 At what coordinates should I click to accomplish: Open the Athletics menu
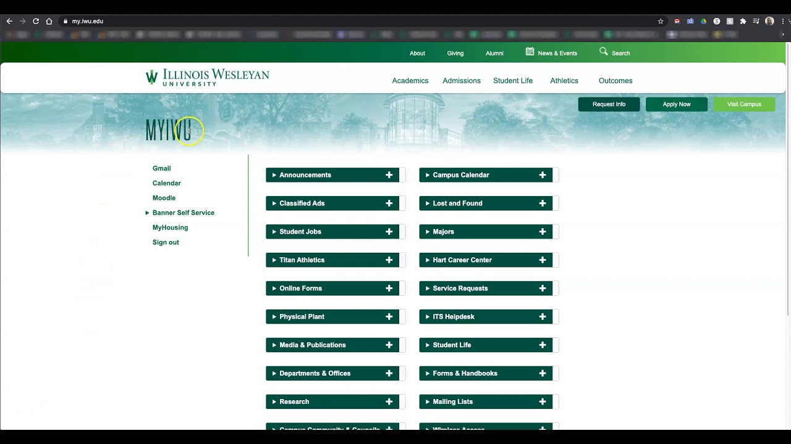[x=564, y=81]
